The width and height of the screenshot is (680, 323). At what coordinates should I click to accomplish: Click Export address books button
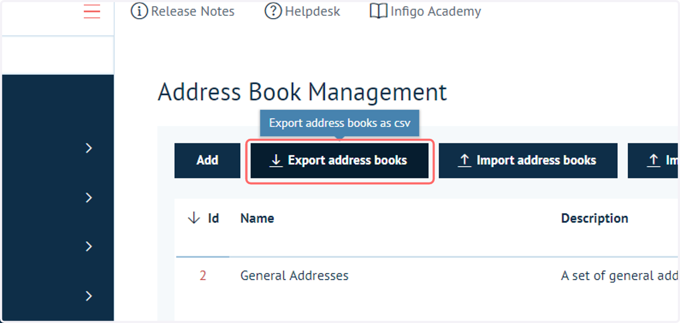click(339, 160)
